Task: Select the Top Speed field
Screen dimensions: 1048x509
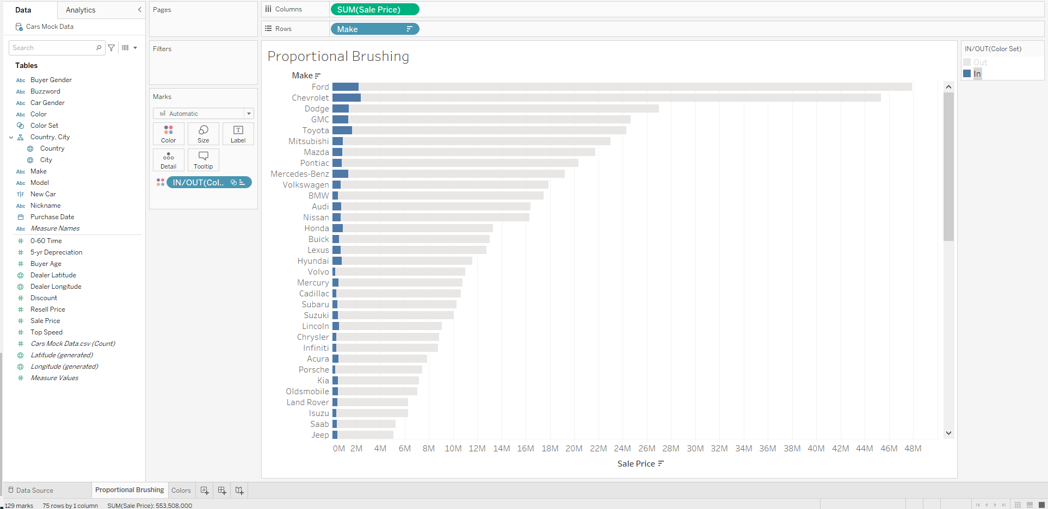Action: [46, 332]
